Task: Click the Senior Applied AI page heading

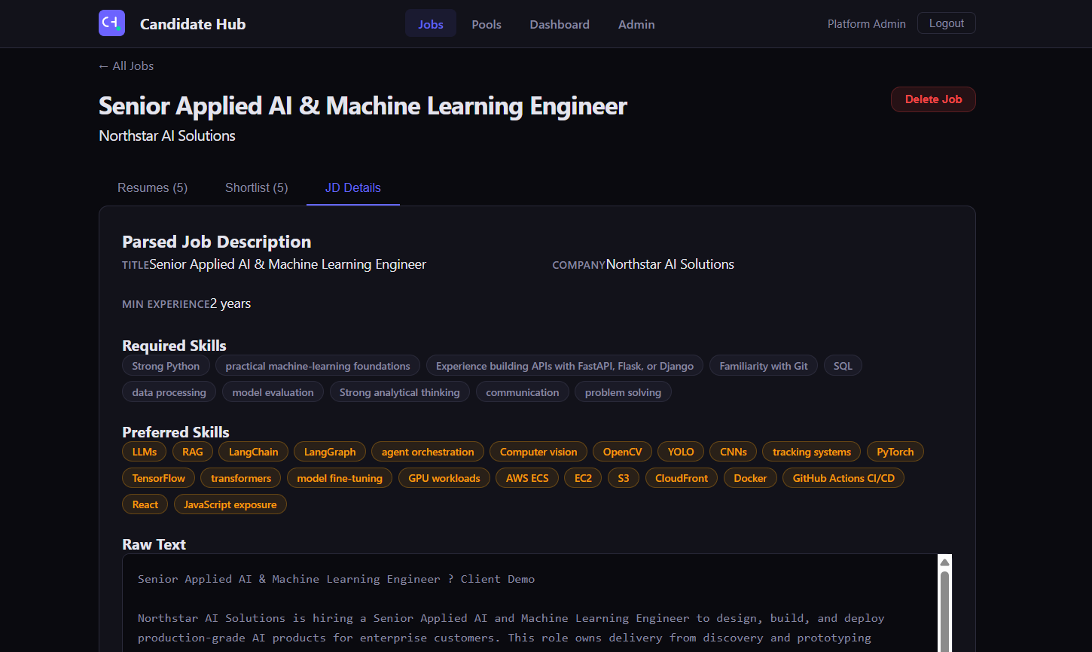Action: click(363, 106)
